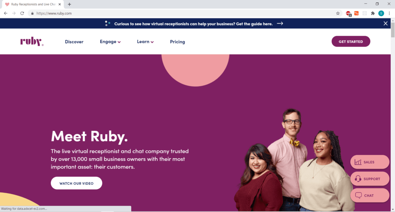The height and width of the screenshot is (212, 395).
Task: Open a new browser tab
Action: pos(69,4)
